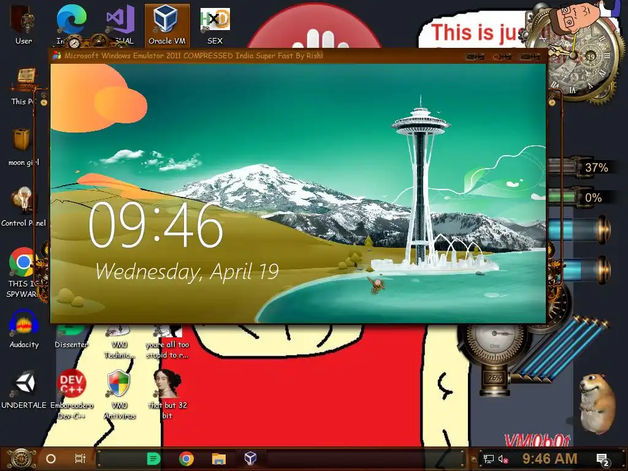The image size is (628, 471).
Task: Open File Explorer from the taskbar
Action: (x=219, y=459)
